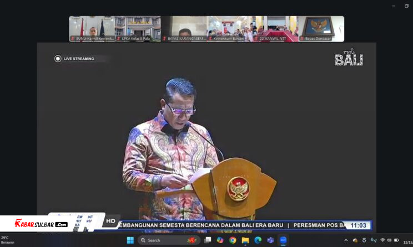
Task: Open File Explorer from the taskbar
Action: [x=245, y=240]
